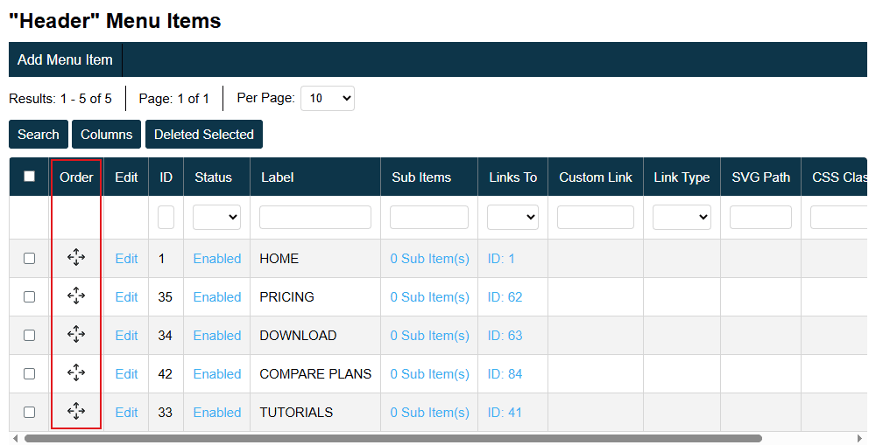Focus the ID filter input
Viewport: 876px width, 445px height.
click(166, 218)
